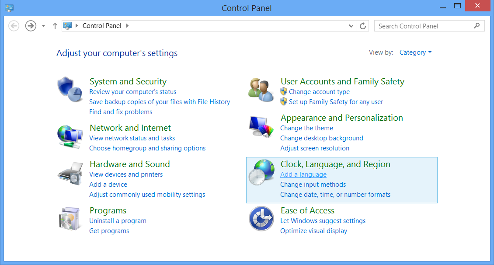The height and width of the screenshot is (265, 494).
Task: Choose homegroup and sharing options
Action: (147, 148)
